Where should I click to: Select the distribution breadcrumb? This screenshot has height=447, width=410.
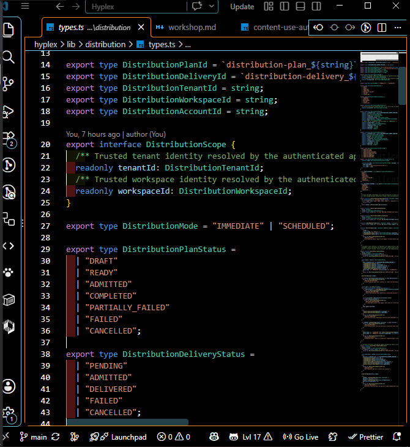tap(105, 45)
